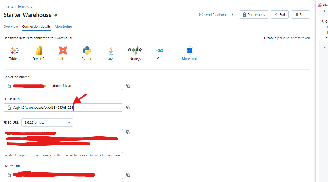
Task: Copy the HTTP path value
Action: pyautogui.click(x=128, y=107)
